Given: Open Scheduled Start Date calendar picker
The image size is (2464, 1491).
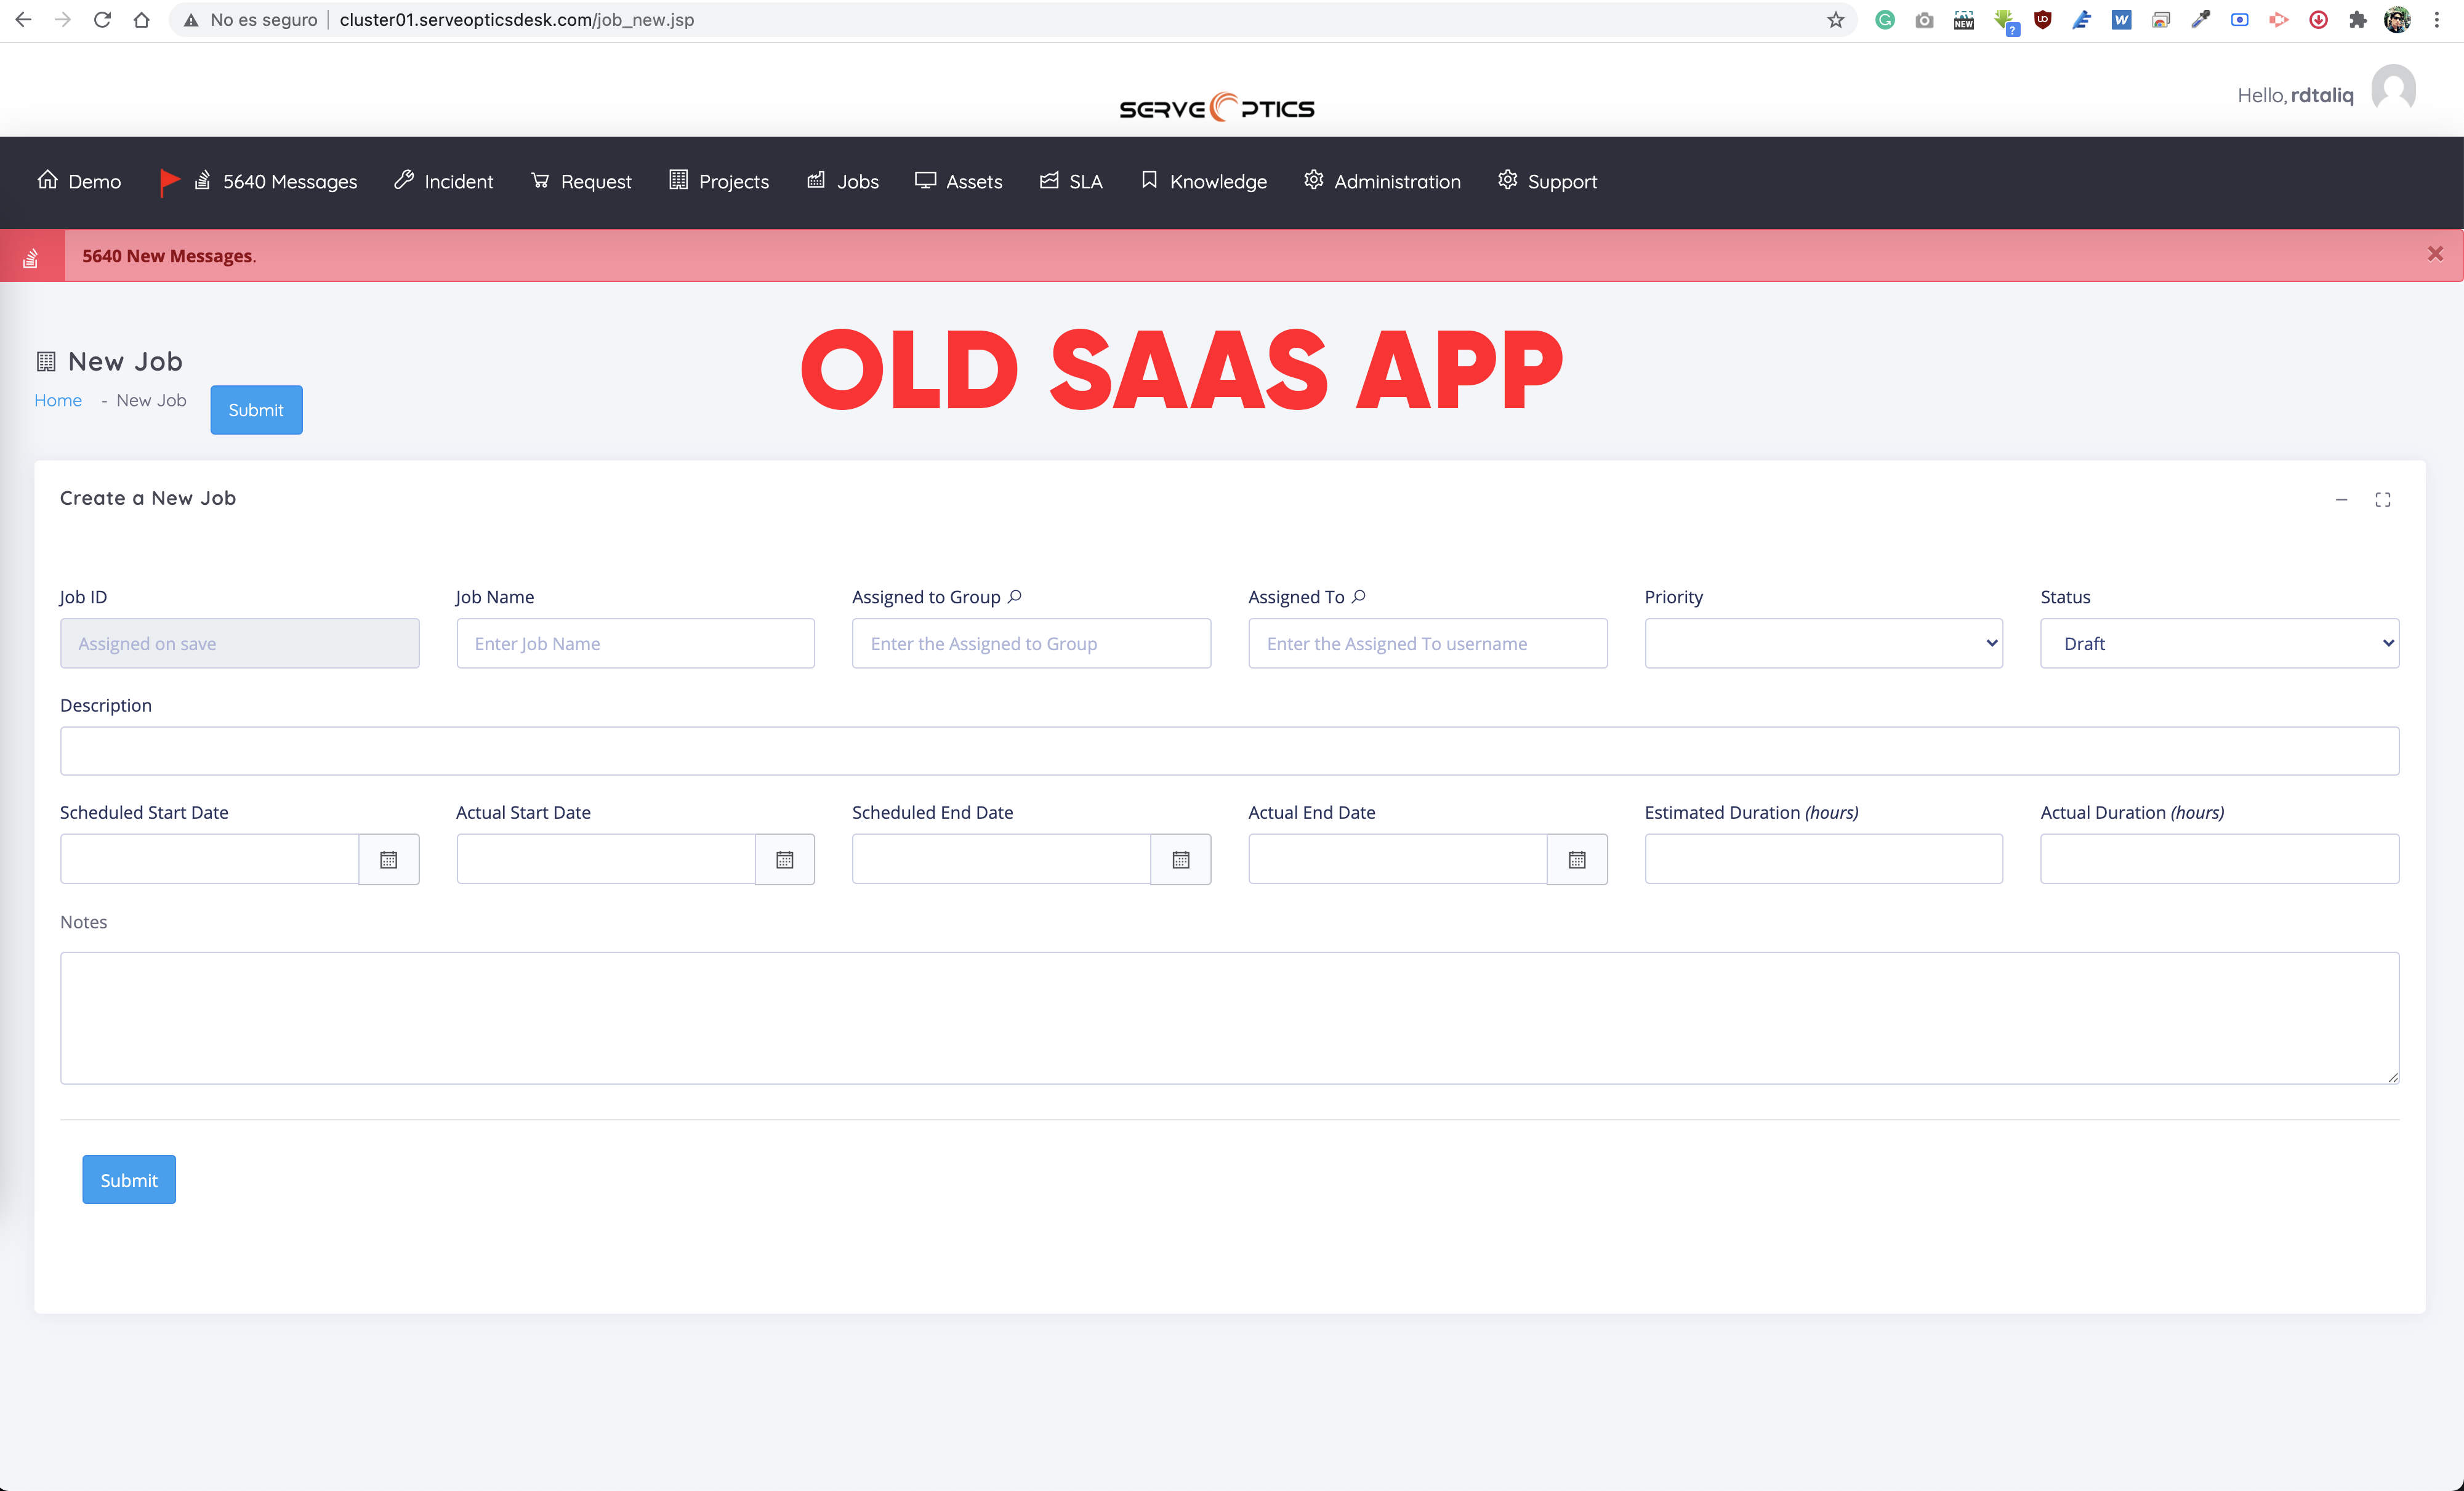Looking at the screenshot, I should point(388,859).
